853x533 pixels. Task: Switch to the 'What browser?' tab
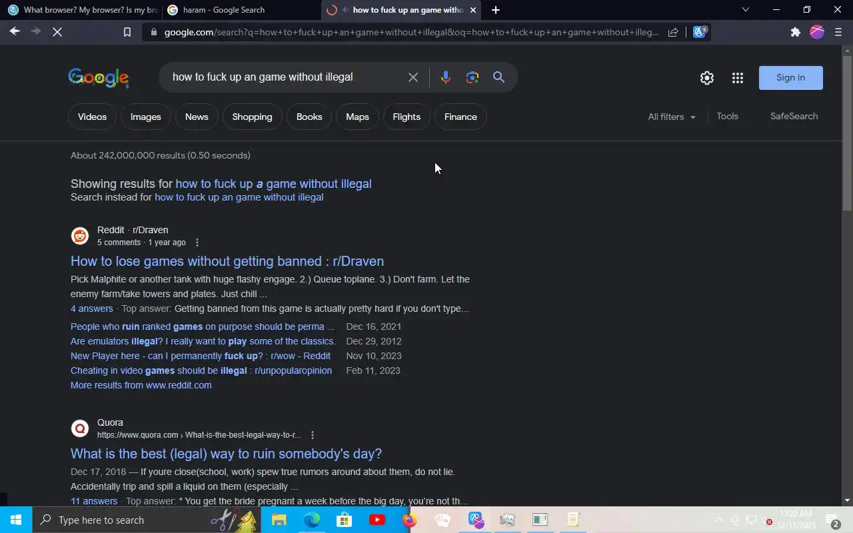[83, 10]
